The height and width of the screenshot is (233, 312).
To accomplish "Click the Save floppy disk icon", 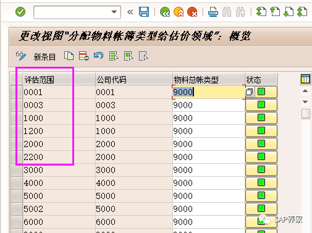I will [x=144, y=12].
